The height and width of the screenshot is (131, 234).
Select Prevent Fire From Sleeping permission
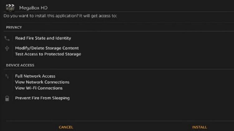point(42,98)
